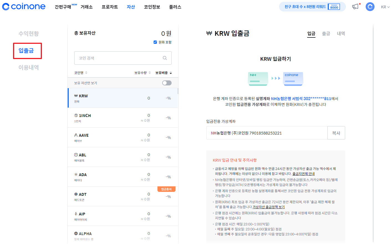392x244 pixels.
Task: Click the NH bank card illustration
Action: coord(258,79)
